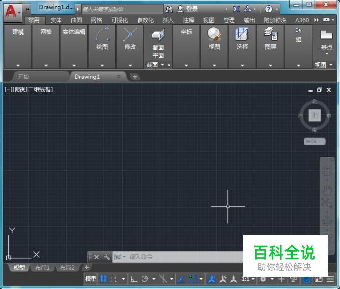This screenshot has width=340, height=289.
Task: Open the 图层 (Layers) panel icon
Action: (x=270, y=34)
